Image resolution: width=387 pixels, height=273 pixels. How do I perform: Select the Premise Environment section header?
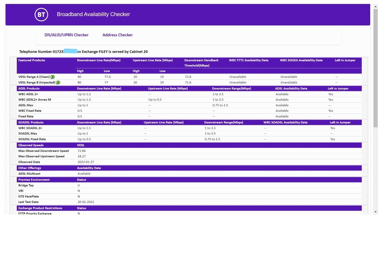34,180
